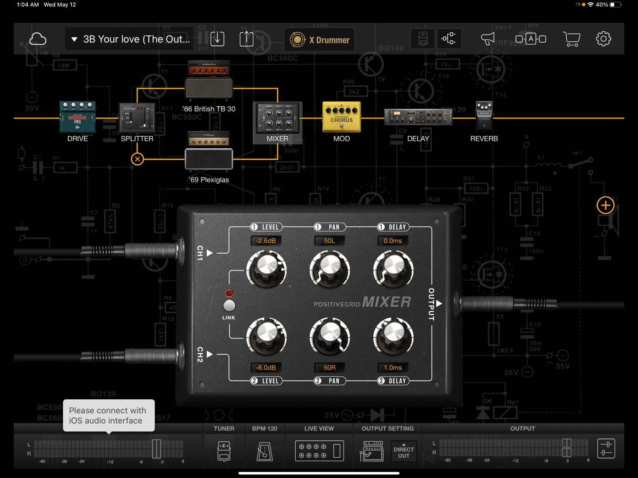Tap the iOS audio interface tooltip
Screen dimensions: 638x478
coord(109,416)
